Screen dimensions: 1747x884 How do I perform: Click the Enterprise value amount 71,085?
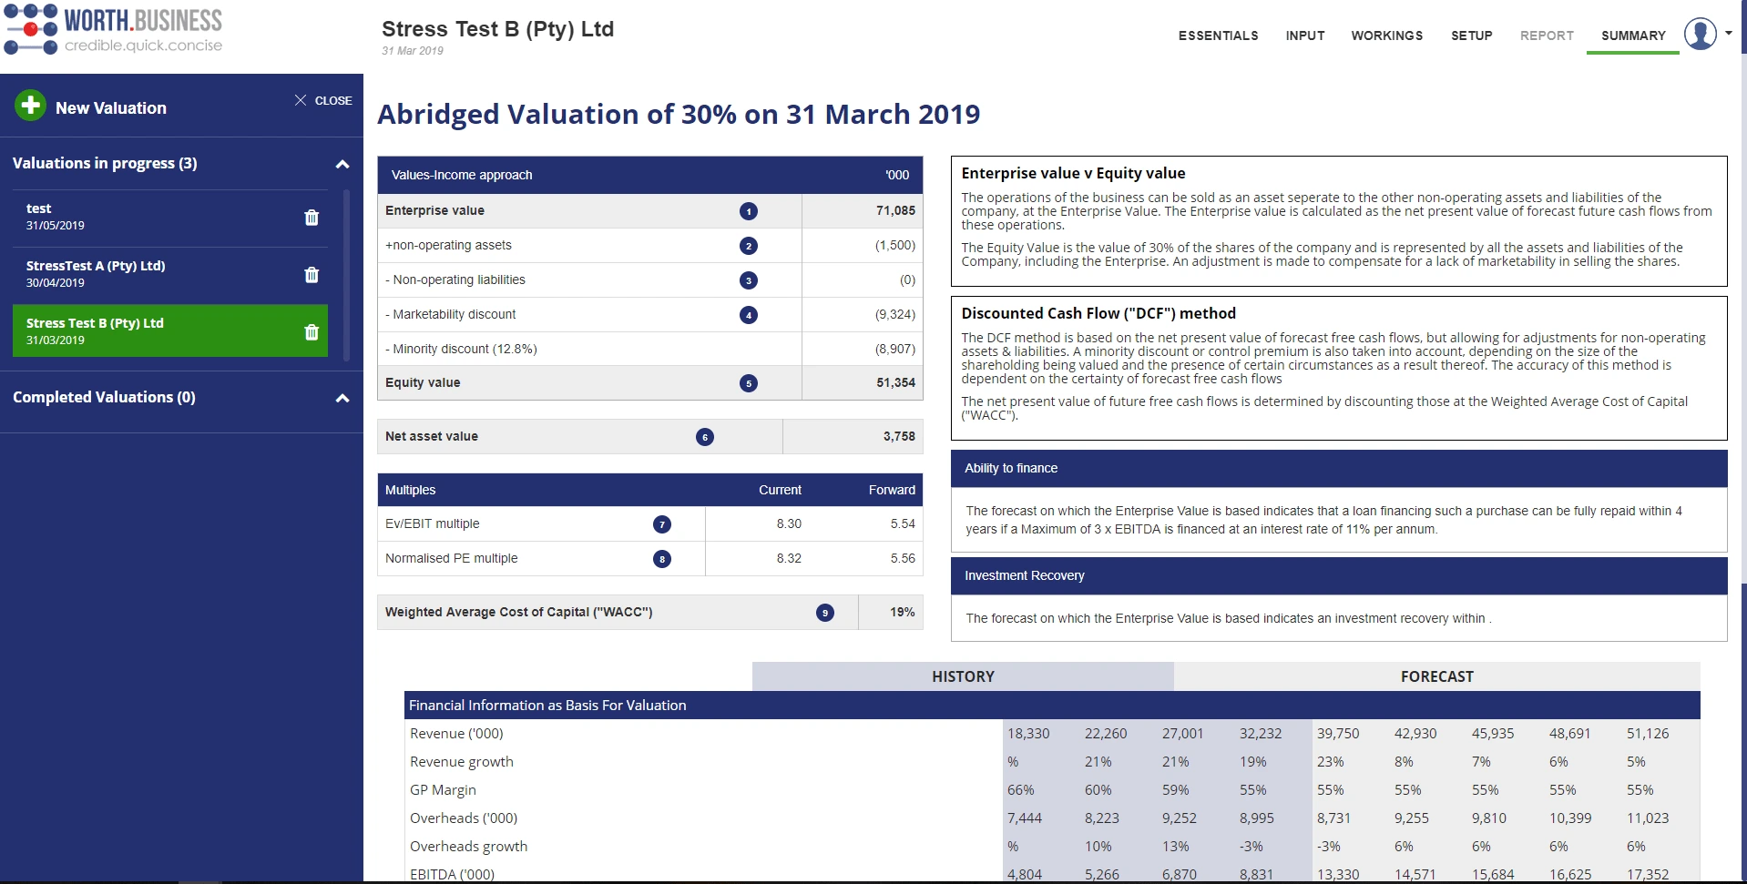[x=895, y=210]
